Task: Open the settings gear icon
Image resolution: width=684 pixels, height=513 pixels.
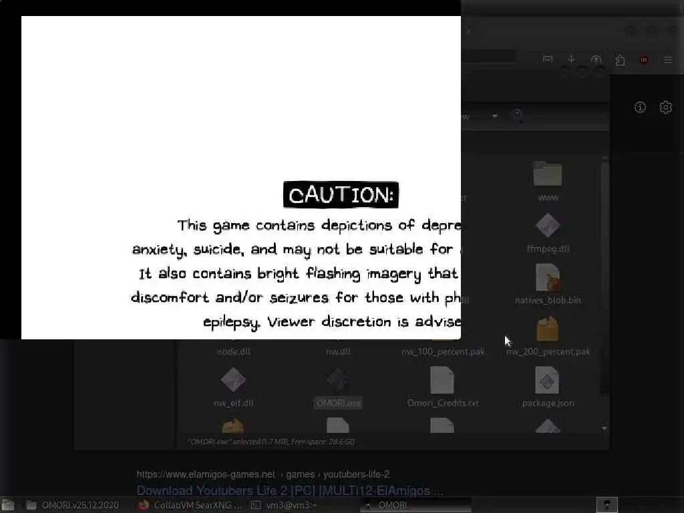Action: click(x=666, y=107)
